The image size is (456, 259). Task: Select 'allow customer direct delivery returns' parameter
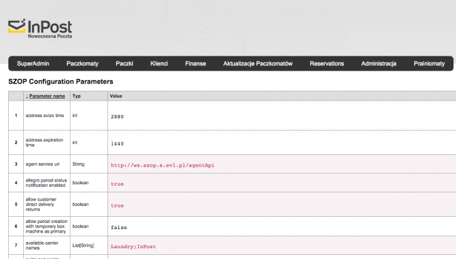click(41, 204)
